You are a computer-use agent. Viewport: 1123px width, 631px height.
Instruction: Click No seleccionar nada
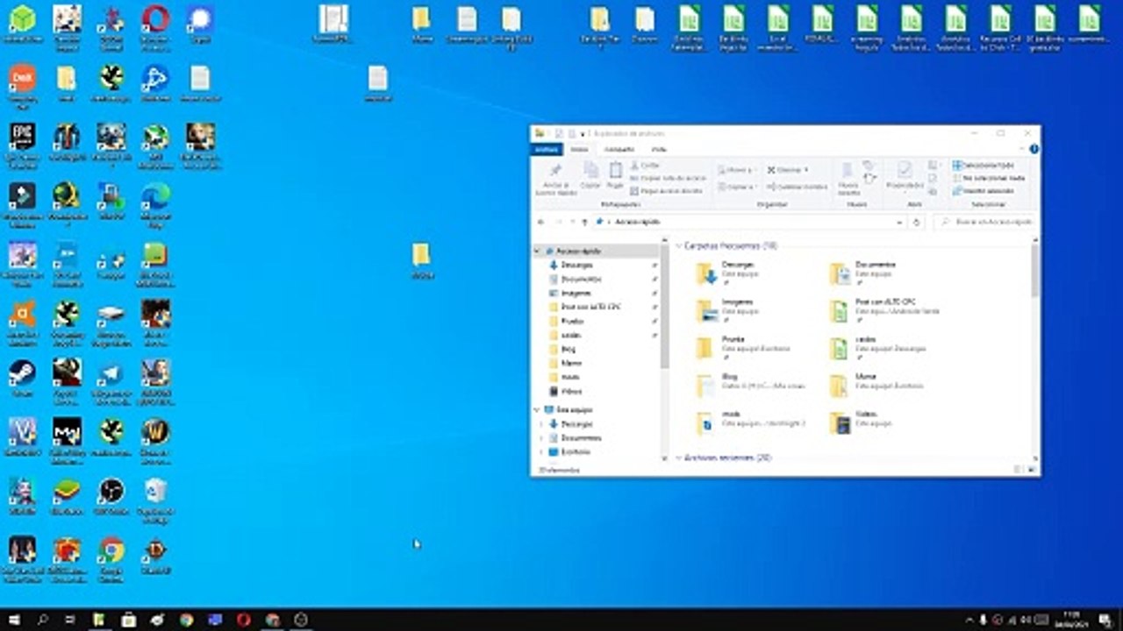tap(988, 178)
